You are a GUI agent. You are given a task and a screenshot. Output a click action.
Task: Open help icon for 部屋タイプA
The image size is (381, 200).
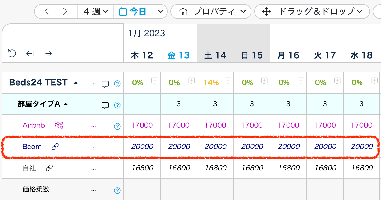[117, 105]
